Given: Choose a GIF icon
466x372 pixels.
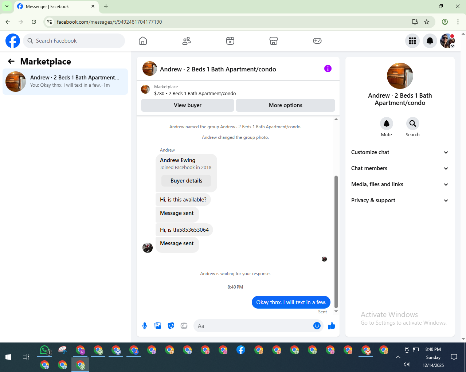Looking at the screenshot, I should point(184,326).
